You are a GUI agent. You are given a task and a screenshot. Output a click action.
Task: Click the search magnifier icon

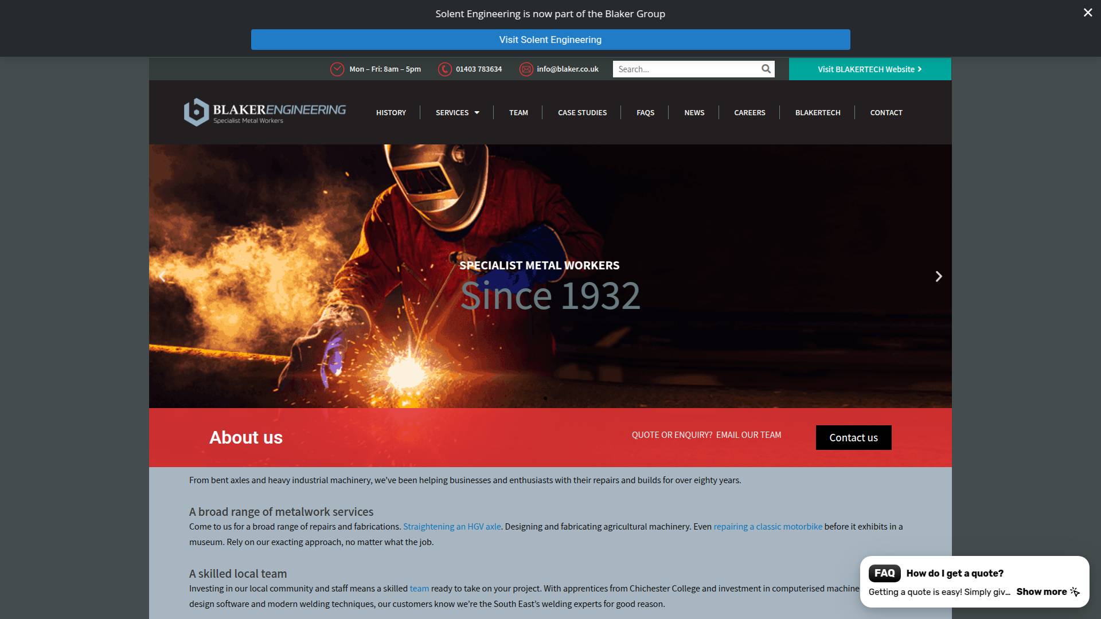[766, 69]
